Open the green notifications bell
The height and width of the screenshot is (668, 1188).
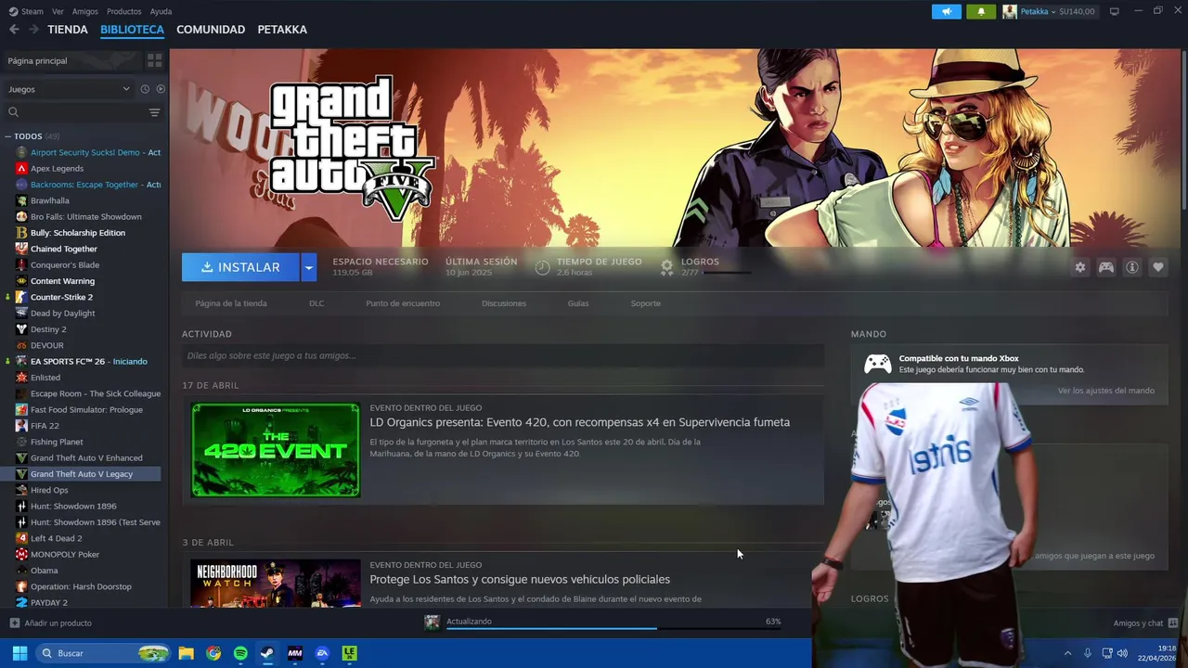(981, 11)
